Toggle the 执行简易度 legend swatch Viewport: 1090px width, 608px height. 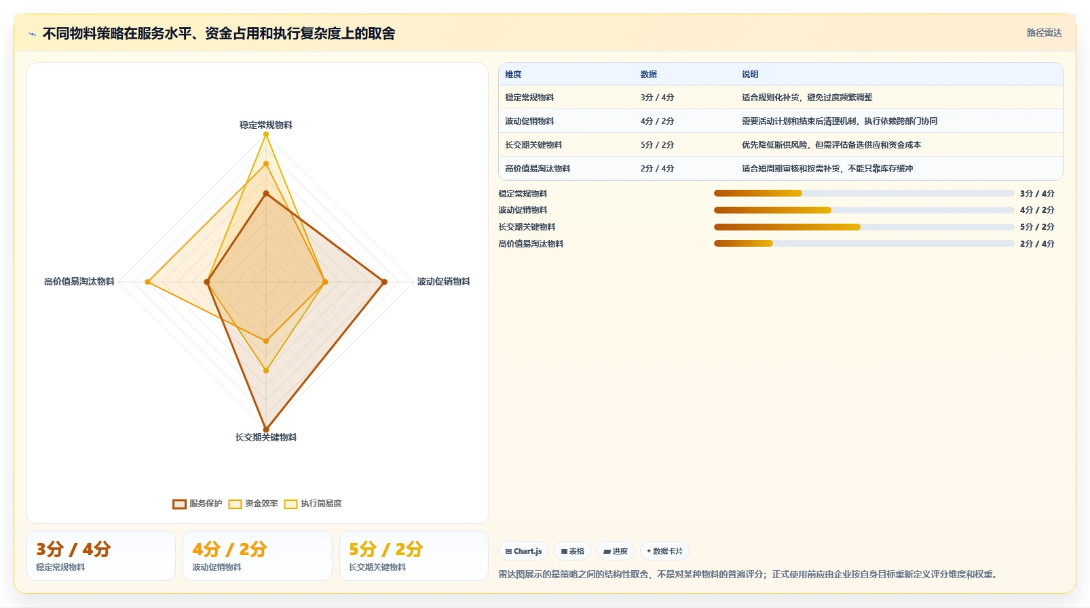(290, 504)
